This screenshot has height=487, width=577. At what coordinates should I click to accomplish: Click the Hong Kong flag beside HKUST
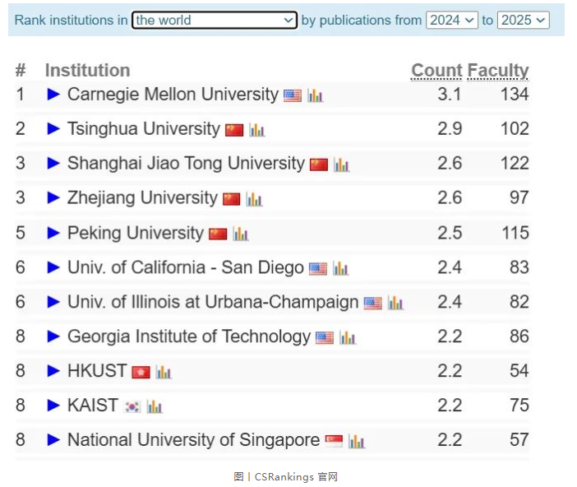pos(141,372)
